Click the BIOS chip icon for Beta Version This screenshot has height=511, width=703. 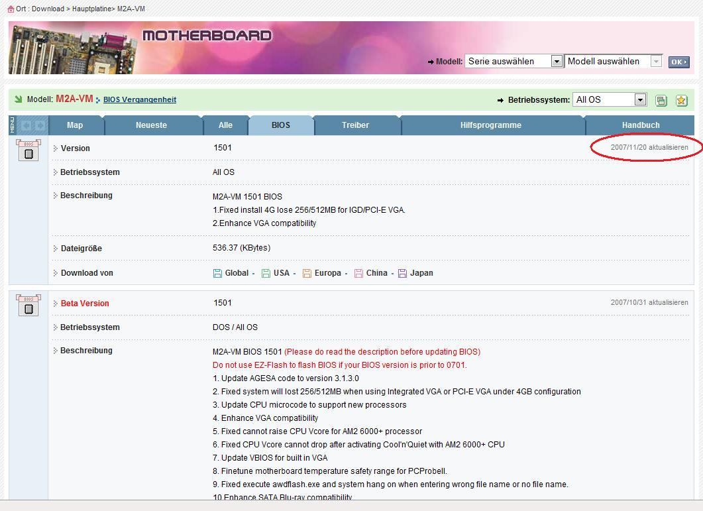tap(28, 305)
